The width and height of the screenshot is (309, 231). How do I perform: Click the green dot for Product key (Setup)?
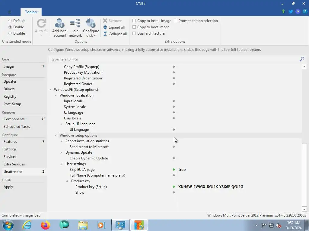[x=174, y=186]
